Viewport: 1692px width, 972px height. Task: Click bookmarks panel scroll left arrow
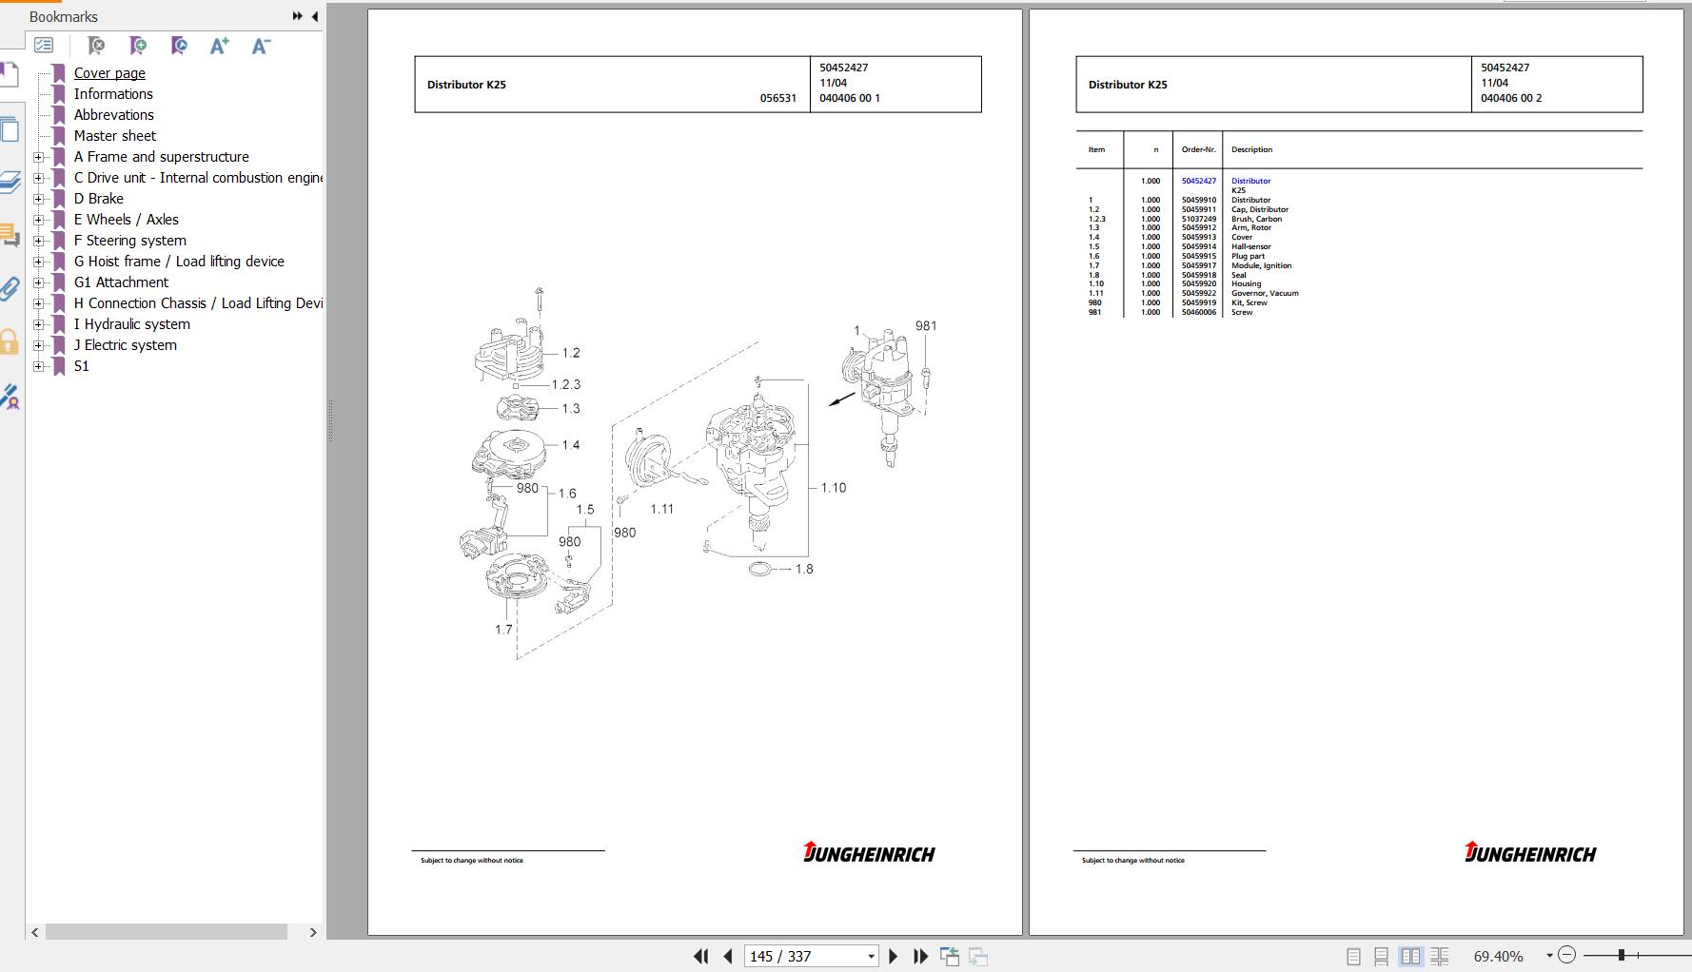(x=35, y=933)
